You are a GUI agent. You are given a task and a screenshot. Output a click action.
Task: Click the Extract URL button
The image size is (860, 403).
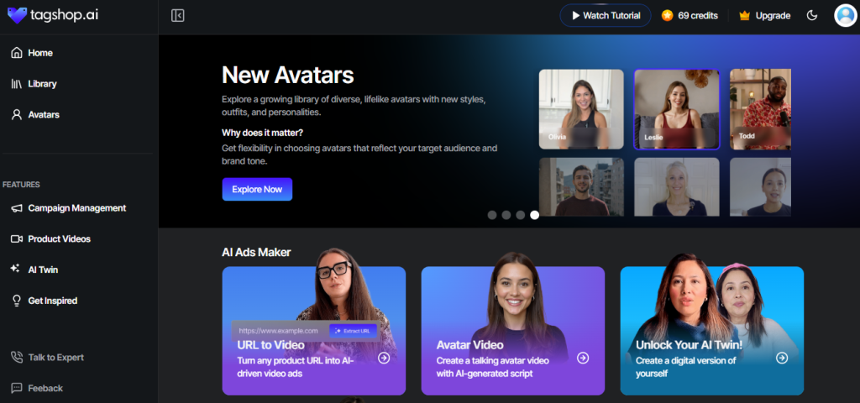tap(354, 331)
